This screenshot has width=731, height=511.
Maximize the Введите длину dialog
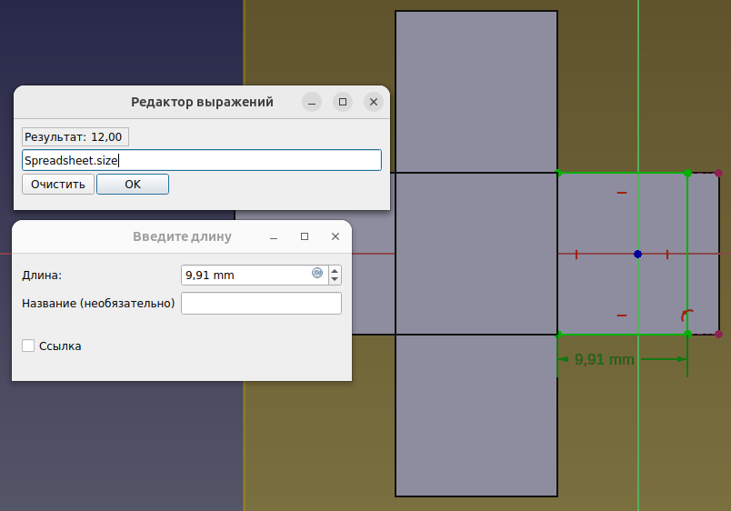(305, 236)
